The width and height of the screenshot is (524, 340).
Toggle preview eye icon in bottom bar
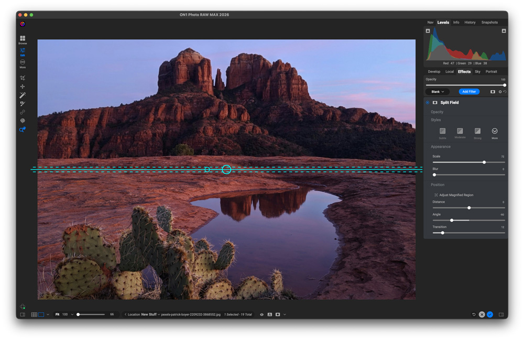pos(261,315)
